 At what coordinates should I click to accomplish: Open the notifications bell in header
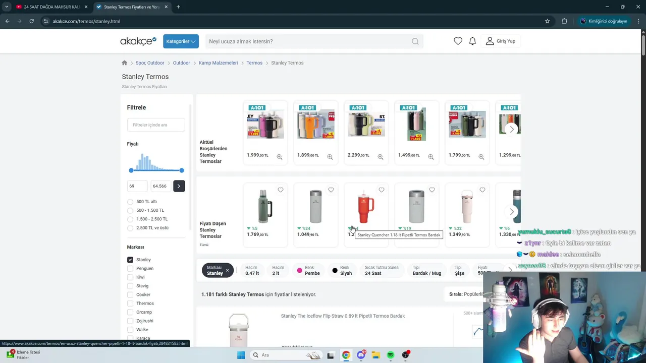click(x=472, y=41)
